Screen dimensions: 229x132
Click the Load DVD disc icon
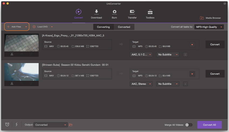click(34, 27)
